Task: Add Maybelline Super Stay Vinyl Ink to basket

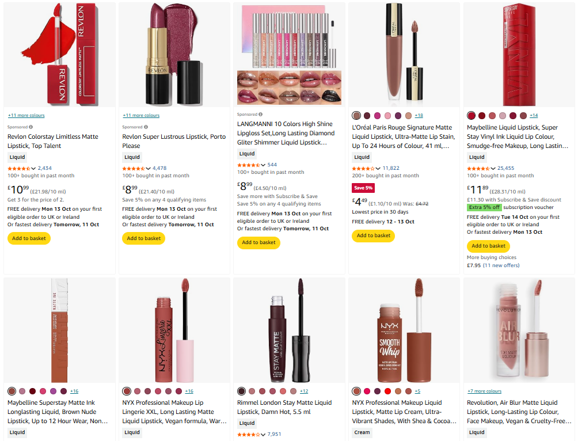Action: click(489, 246)
